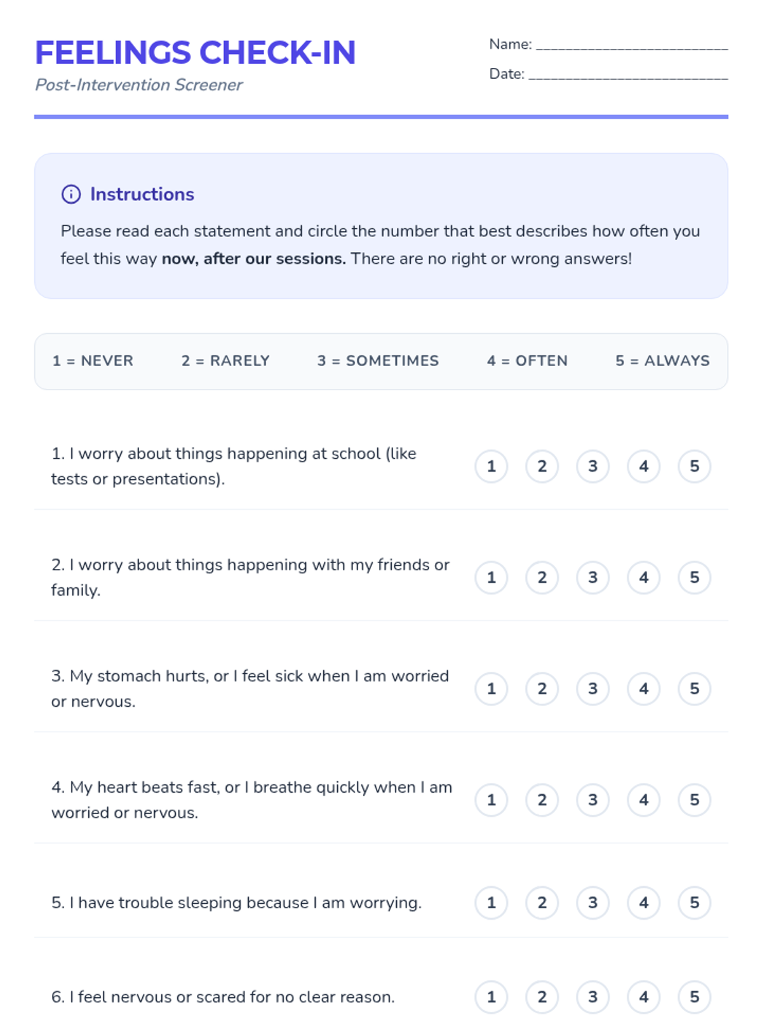Screen dimensions: 762x1017
Task: Choose 2 for friends or family worry
Action: click(542, 577)
